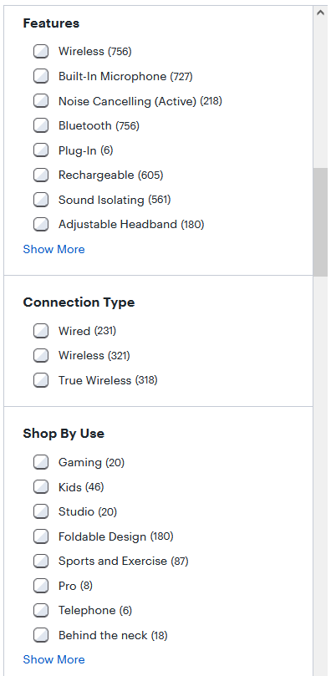Check Wireless under Connection Type

41,355
